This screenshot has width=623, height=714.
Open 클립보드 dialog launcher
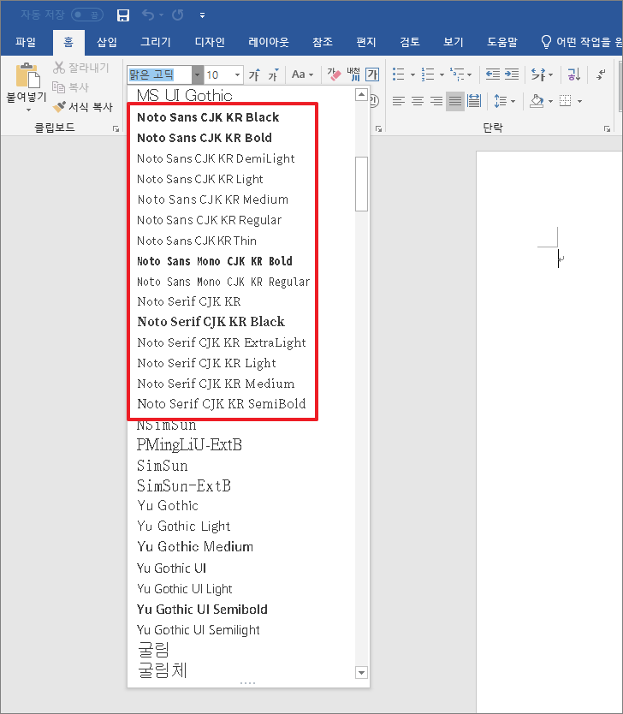[x=116, y=129]
